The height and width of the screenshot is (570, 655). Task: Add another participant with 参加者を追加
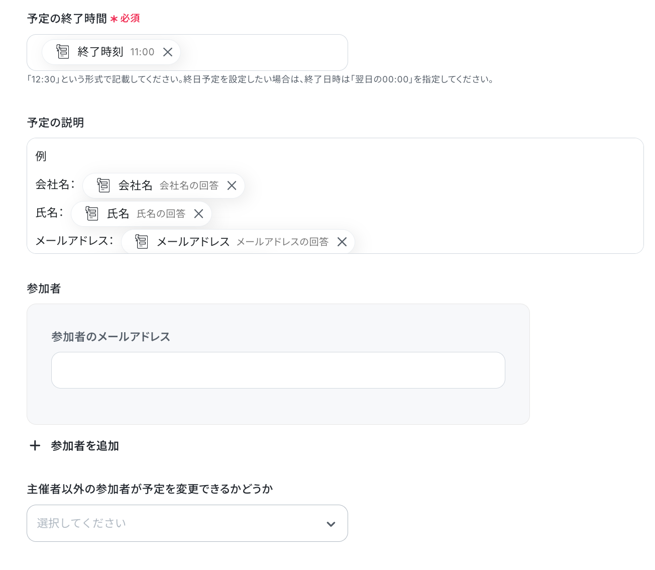74,446
